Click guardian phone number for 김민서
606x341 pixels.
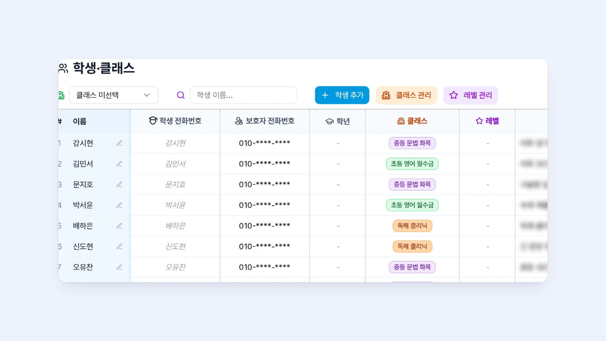[265, 164]
